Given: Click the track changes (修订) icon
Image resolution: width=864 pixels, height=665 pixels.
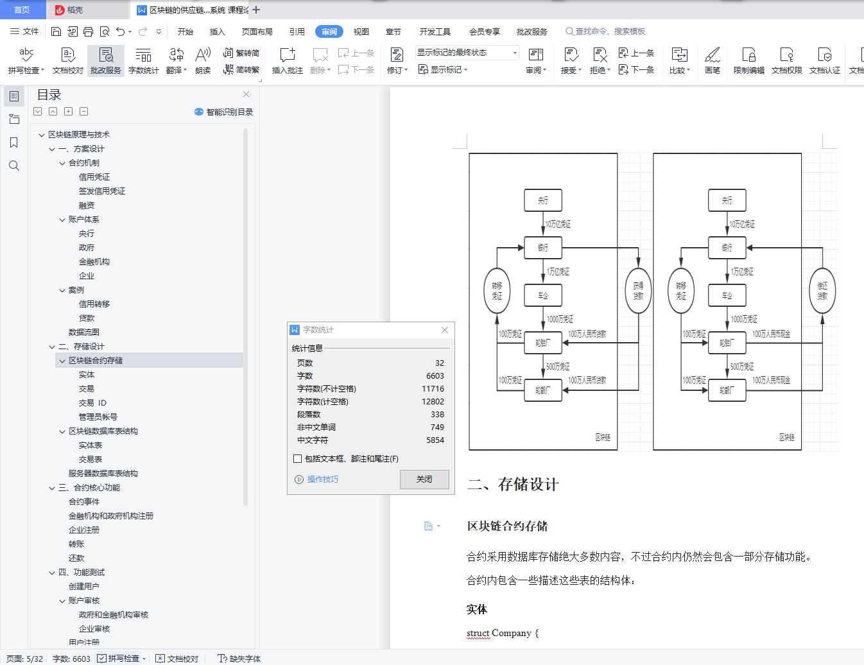Looking at the screenshot, I should pos(397,55).
